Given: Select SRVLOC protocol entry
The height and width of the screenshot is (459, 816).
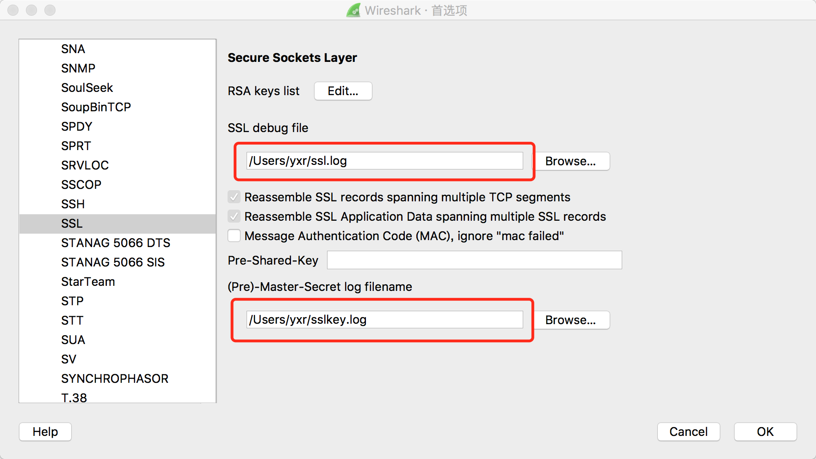Looking at the screenshot, I should (117, 165).
